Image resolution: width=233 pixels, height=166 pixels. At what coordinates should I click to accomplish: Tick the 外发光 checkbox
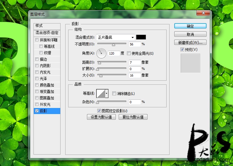(37, 104)
